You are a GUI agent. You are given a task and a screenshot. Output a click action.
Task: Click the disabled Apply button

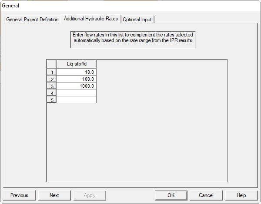90,195
